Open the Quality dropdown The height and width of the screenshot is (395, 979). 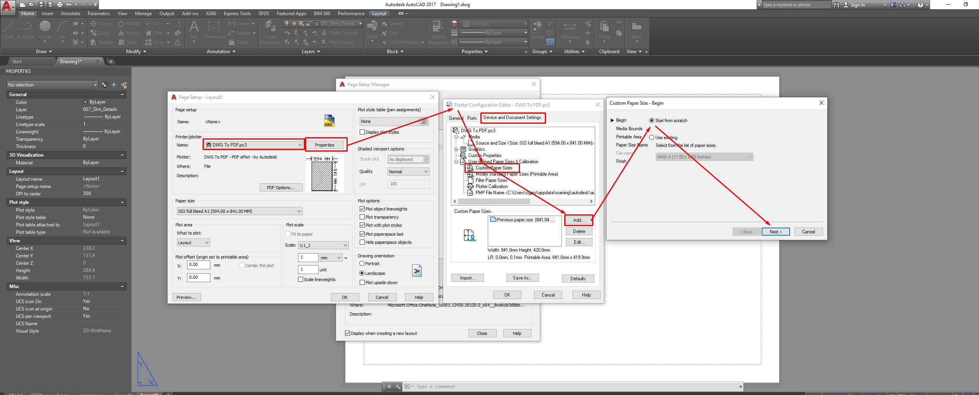pos(408,172)
